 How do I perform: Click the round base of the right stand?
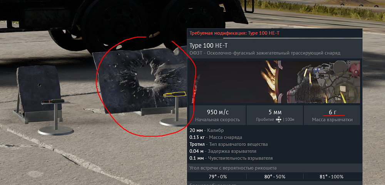click(x=173, y=122)
